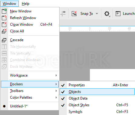Click the Close Window icon
This screenshot has width=135, height=115.
(4, 25)
